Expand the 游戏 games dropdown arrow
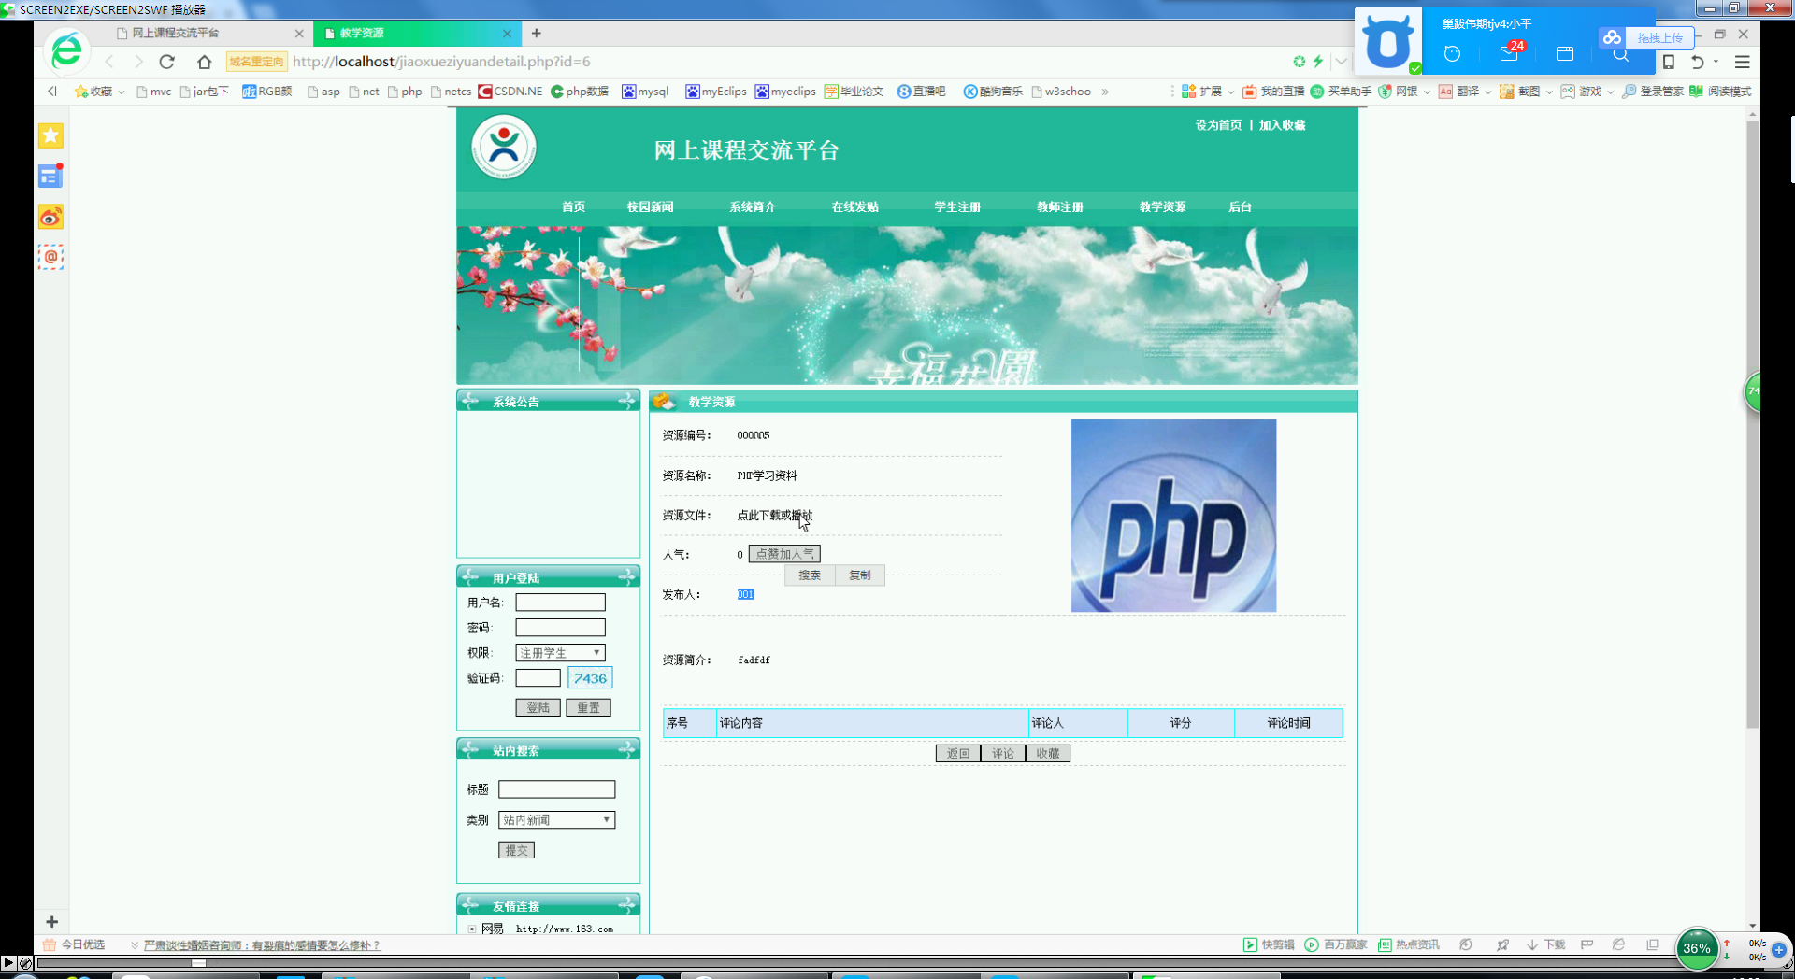The image size is (1795, 979). point(1610,92)
